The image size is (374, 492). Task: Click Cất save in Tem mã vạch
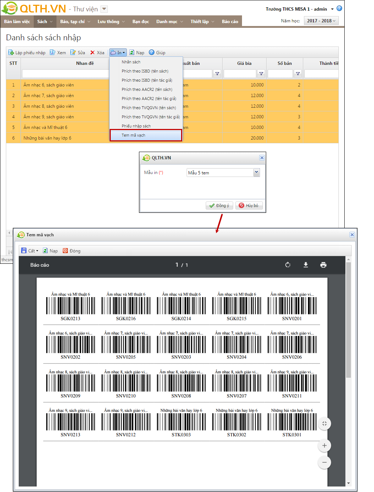point(30,251)
